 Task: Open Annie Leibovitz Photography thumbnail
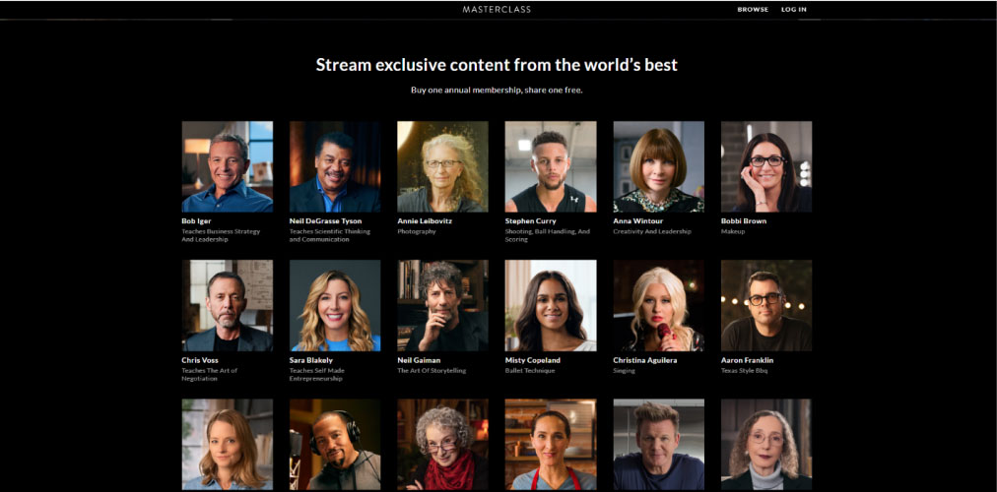tap(442, 166)
